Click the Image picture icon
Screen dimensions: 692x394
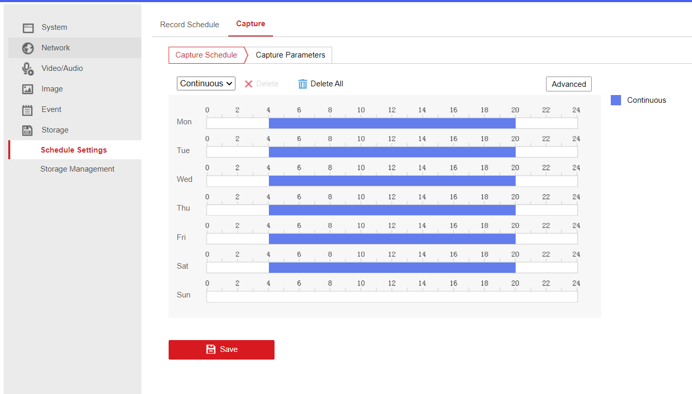point(28,89)
